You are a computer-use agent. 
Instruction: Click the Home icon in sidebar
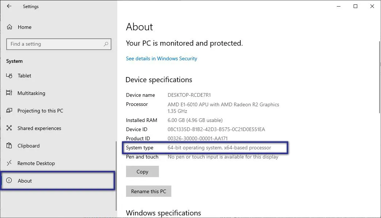tap(9, 27)
